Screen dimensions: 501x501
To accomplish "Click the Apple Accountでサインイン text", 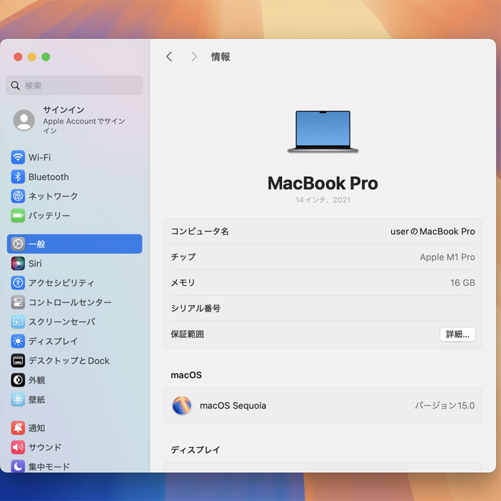I will click(x=84, y=126).
